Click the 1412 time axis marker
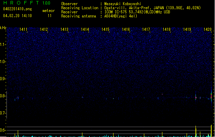This screenshot has width=215, height=137. (x=44, y=29)
